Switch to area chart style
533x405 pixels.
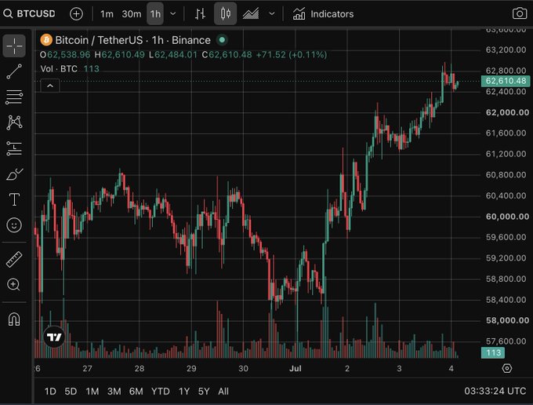(251, 14)
